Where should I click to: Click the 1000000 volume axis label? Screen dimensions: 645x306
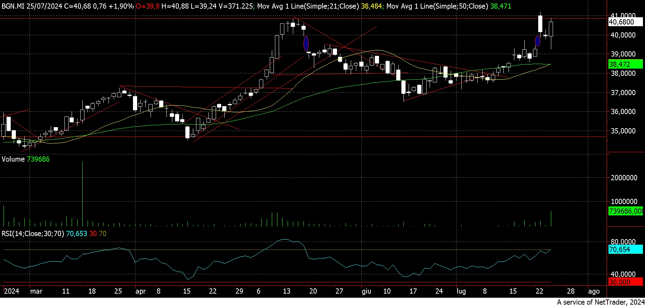624,202
